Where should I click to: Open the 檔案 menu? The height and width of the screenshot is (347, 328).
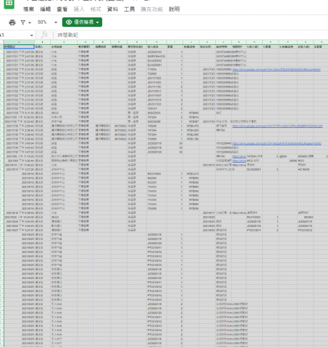28,9
